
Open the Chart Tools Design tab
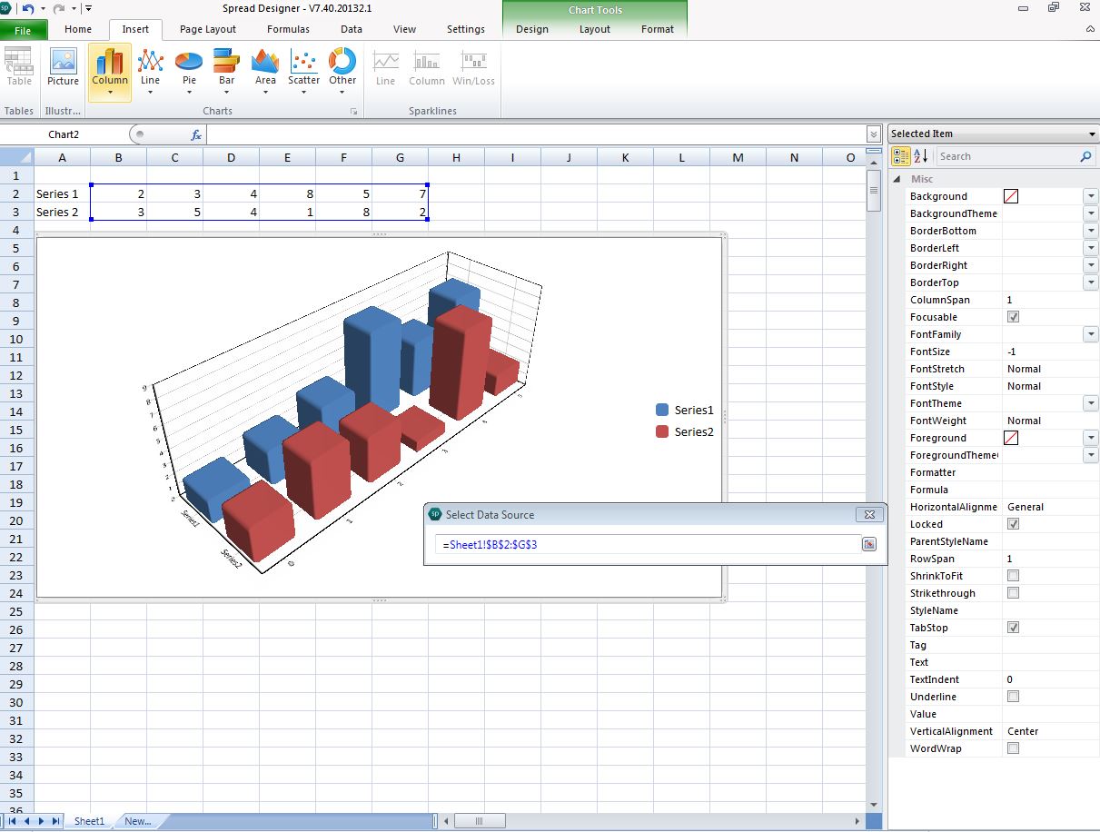[532, 29]
